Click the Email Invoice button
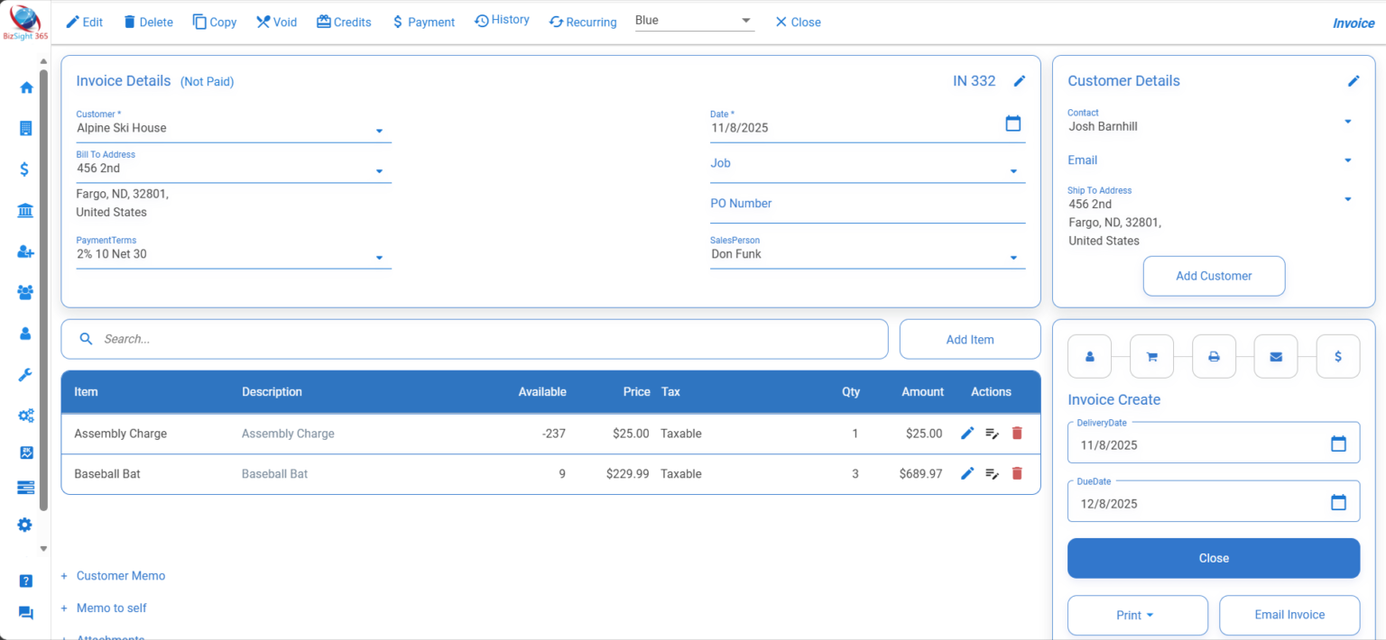1386x640 pixels. pyautogui.click(x=1289, y=615)
